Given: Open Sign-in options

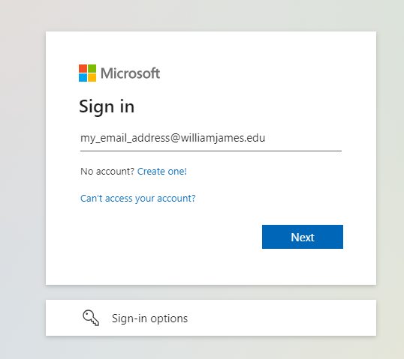Looking at the screenshot, I should pyautogui.click(x=211, y=318).
